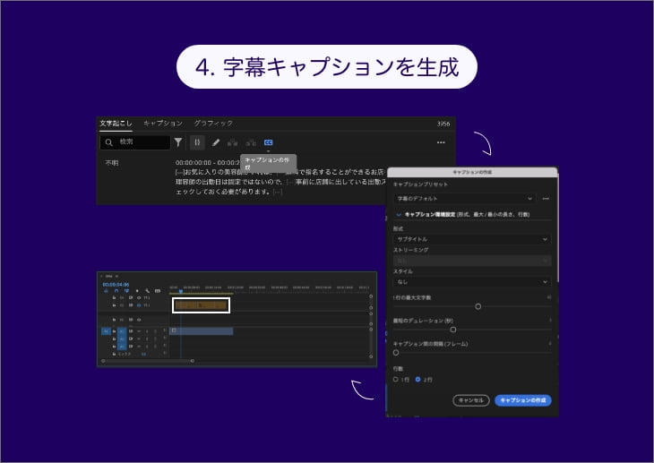Open the スタイル dropdown showing なし
Viewport: 654px width, 463px height.
[470, 281]
